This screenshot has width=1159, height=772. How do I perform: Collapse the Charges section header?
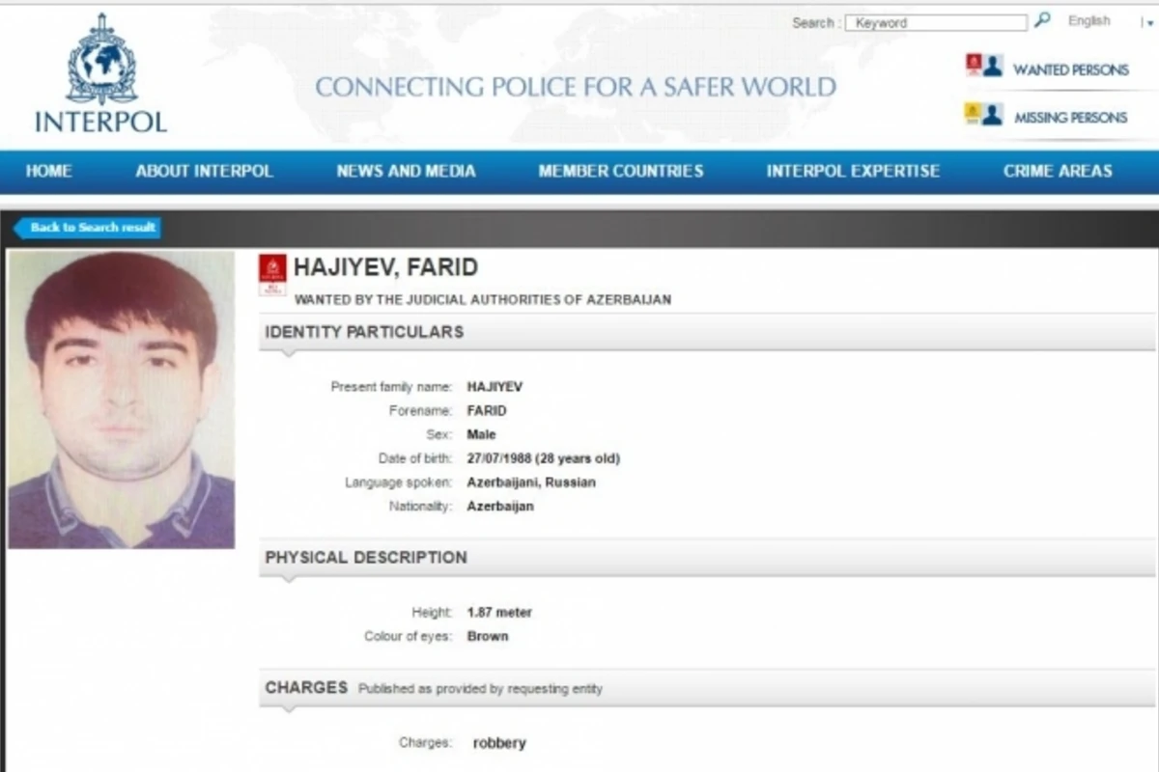pos(707,688)
